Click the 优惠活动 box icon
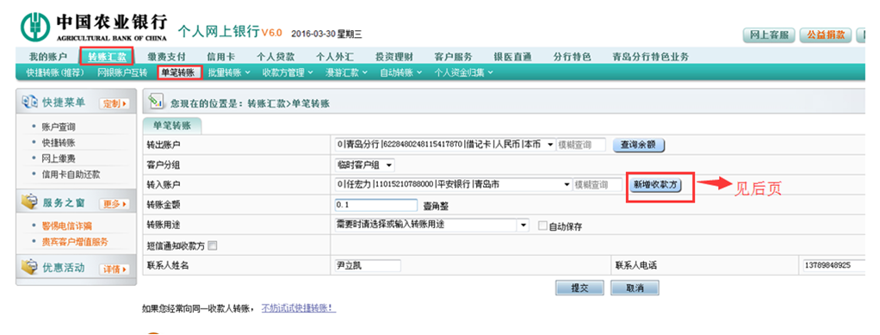Viewport: 880px width, 335px height. [30, 267]
